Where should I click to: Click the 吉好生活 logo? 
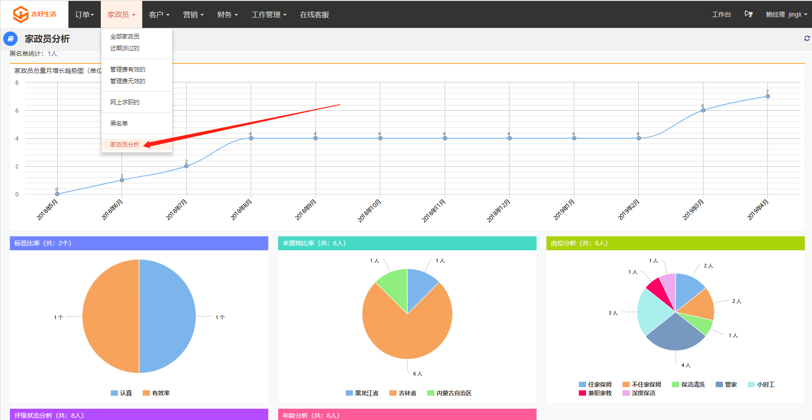coord(35,14)
